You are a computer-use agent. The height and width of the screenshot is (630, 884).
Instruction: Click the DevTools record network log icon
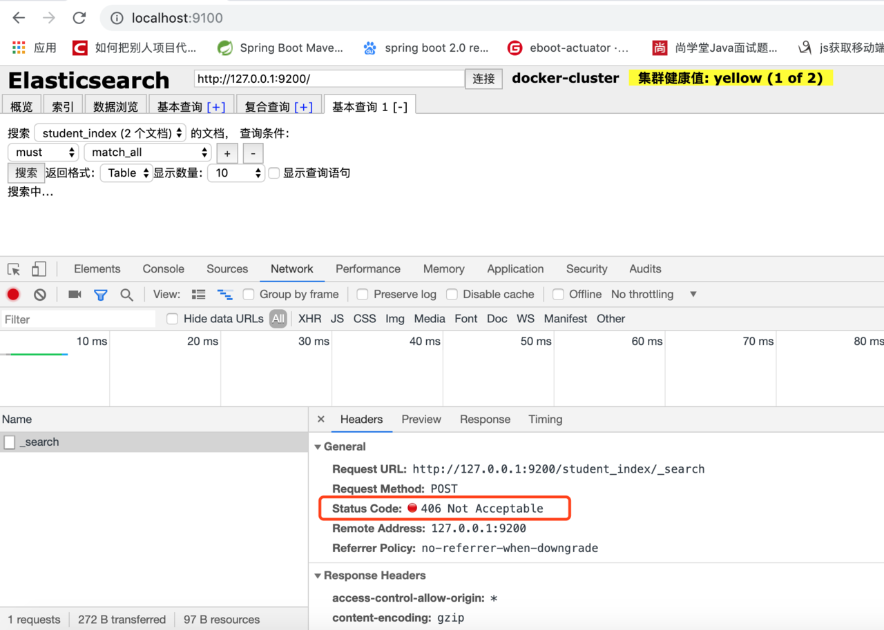(x=13, y=295)
